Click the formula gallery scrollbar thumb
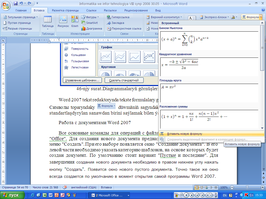Viewport: 266px width, 199px height. (x=262, y=48)
